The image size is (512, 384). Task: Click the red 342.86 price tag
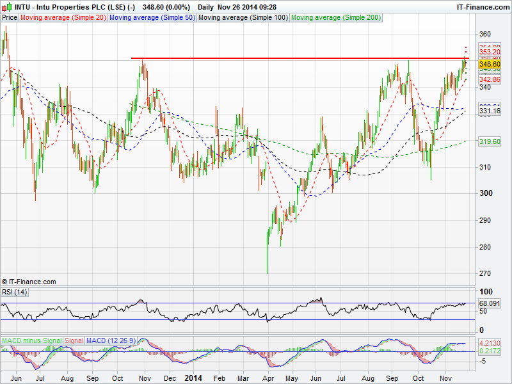[489, 79]
